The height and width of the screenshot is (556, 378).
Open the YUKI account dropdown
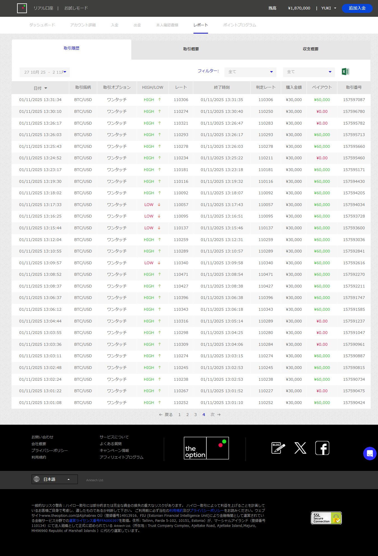click(x=329, y=8)
